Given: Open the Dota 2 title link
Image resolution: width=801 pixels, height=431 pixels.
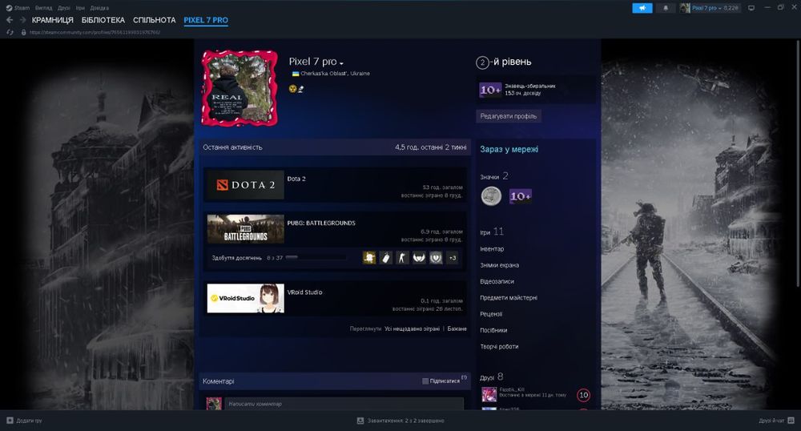Looking at the screenshot, I should coord(296,179).
